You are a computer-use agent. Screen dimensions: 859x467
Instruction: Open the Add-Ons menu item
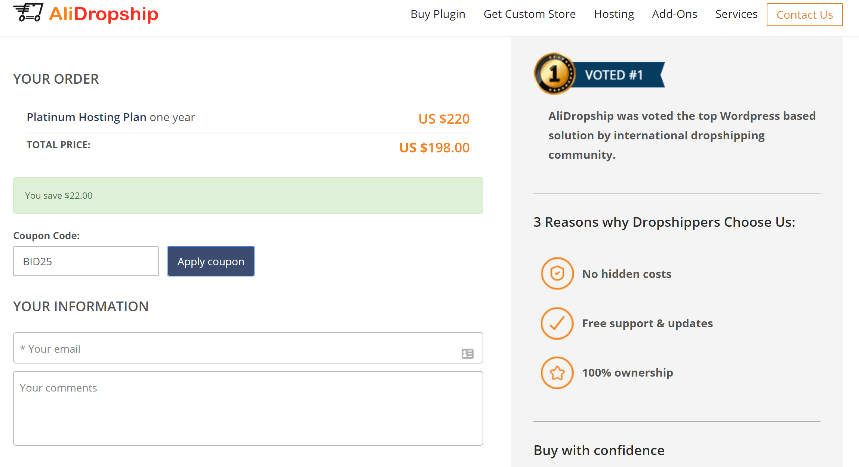pos(674,14)
